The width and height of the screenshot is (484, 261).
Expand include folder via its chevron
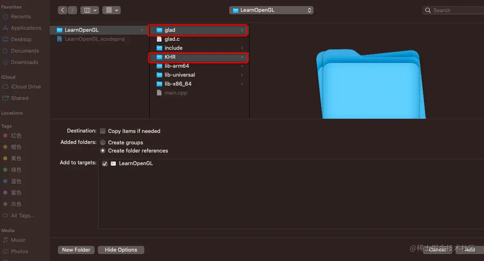pyautogui.click(x=242, y=48)
